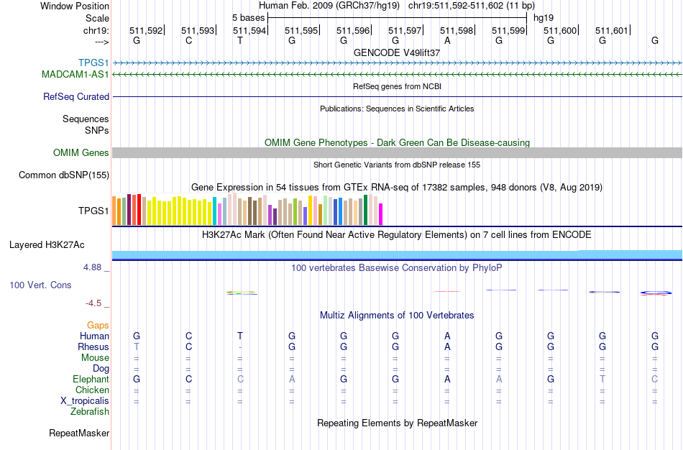Click base A in the top ruler sequence
Image resolution: width=683 pixels, height=450 pixels.
(x=447, y=40)
